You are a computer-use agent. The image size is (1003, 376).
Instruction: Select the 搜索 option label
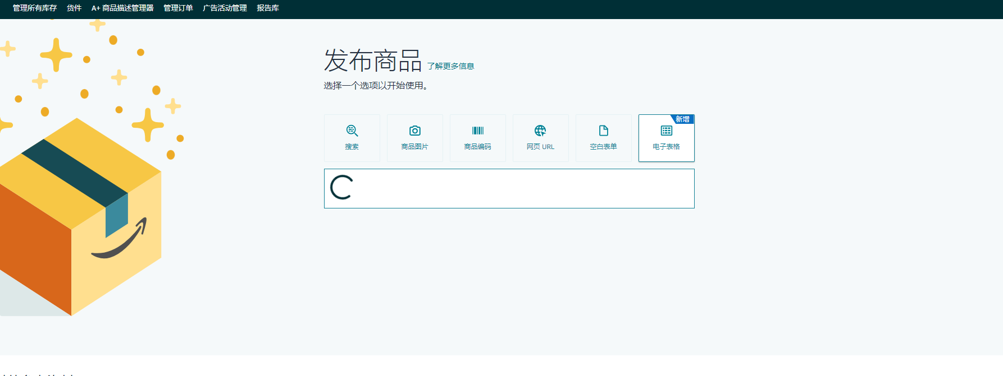pos(352,147)
